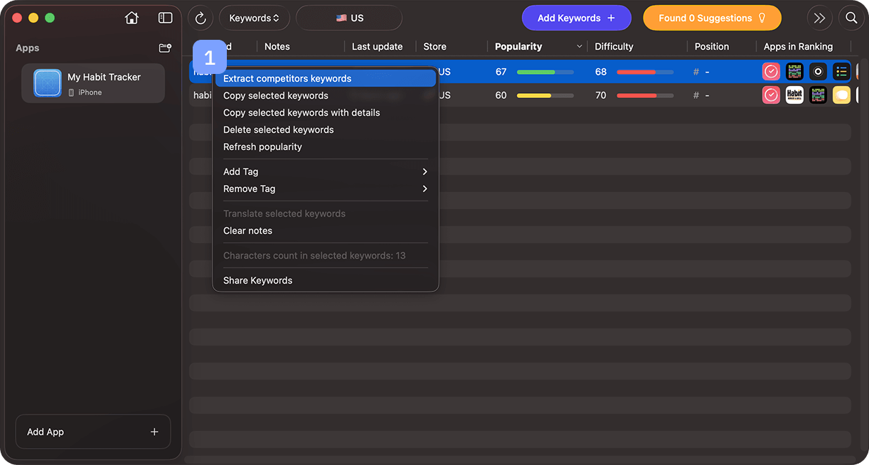Image resolution: width=869 pixels, height=465 pixels.
Task: Open the Keywords dropdown selector
Action: click(254, 18)
